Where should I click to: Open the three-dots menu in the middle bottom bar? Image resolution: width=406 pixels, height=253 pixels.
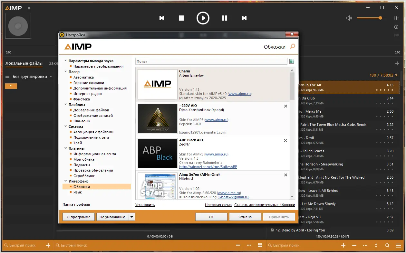pos(249,245)
